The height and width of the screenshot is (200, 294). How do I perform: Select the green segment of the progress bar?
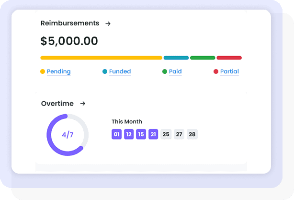pyautogui.click(x=203, y=58)
